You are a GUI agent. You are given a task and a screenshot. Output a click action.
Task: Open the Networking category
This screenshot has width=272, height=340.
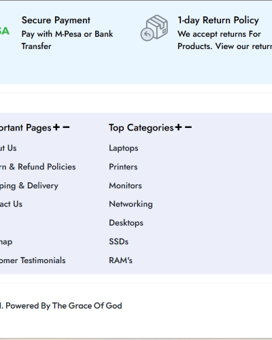131,204
